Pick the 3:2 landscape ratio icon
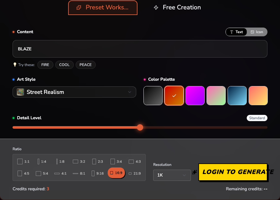The image size is (280, 200). [75, 162]
